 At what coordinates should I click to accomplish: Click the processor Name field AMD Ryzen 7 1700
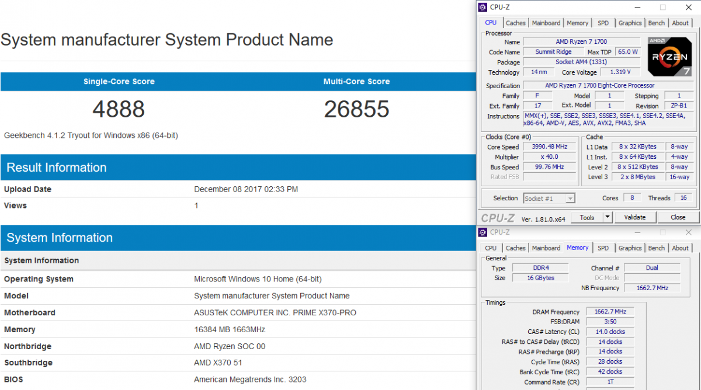pyautogui.click(x=582, y=42)
